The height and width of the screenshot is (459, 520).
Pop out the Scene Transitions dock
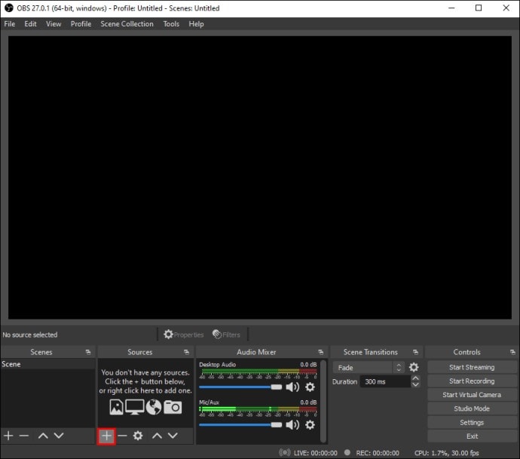pos(415,352)
